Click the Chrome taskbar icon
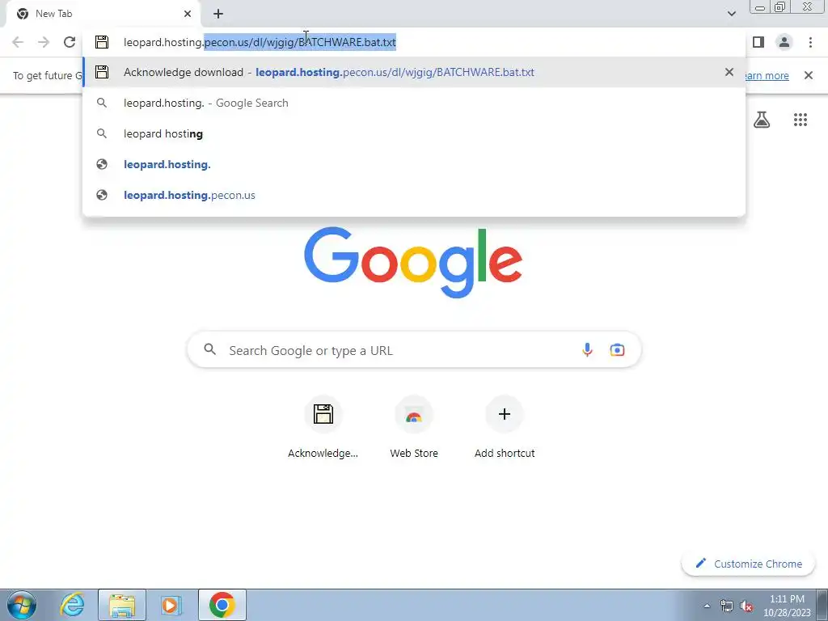The height and width of the screenshot is (621, 828). 222,605
